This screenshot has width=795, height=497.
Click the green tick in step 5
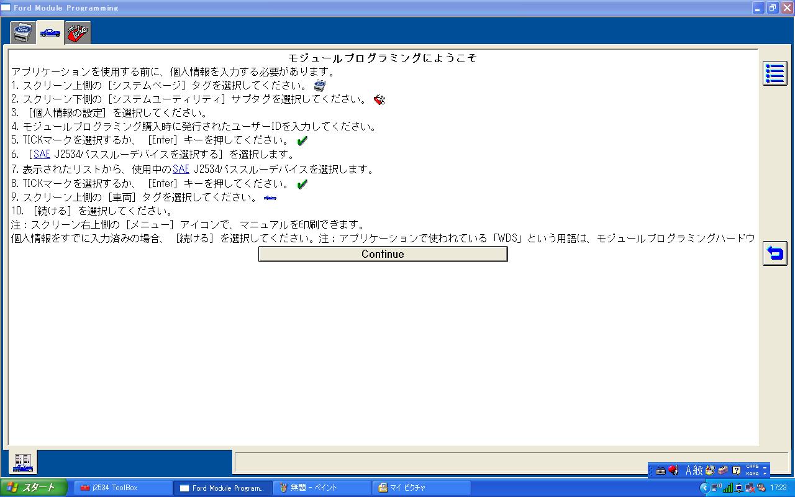pyautogui.click(x=302, y=141)
